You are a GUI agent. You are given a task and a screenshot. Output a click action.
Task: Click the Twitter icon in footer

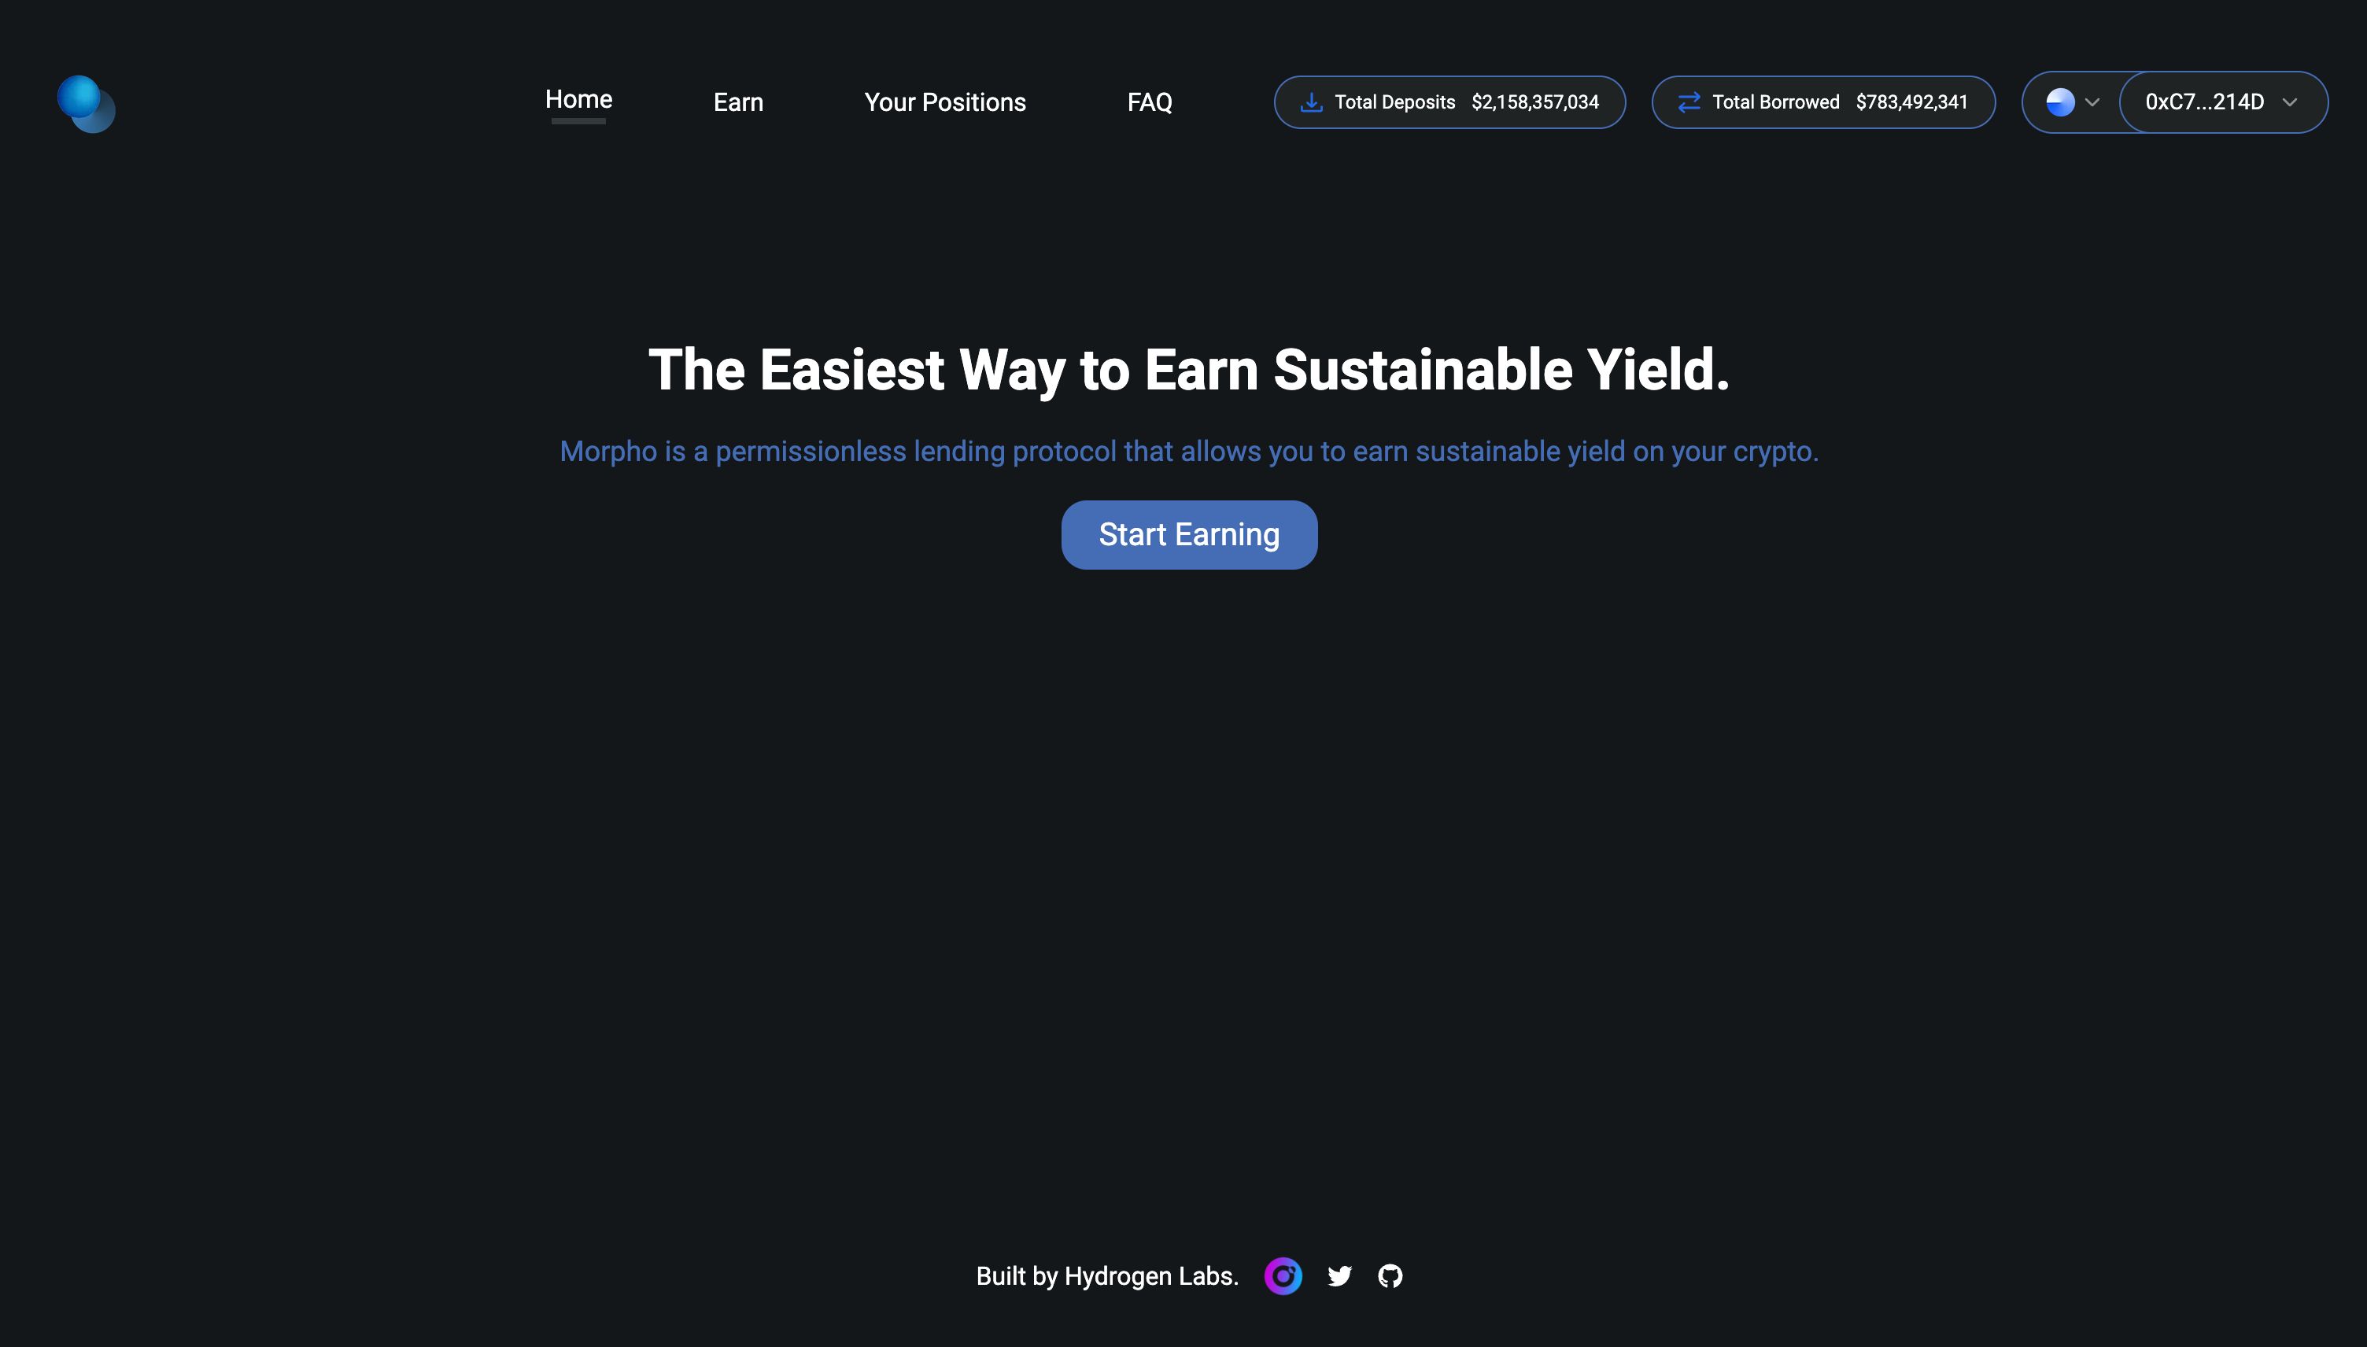(1338, 1275)
